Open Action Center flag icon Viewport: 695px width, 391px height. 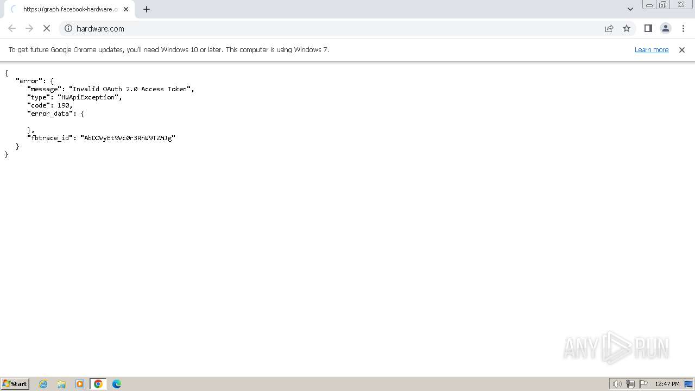click(x=643, y=384)
